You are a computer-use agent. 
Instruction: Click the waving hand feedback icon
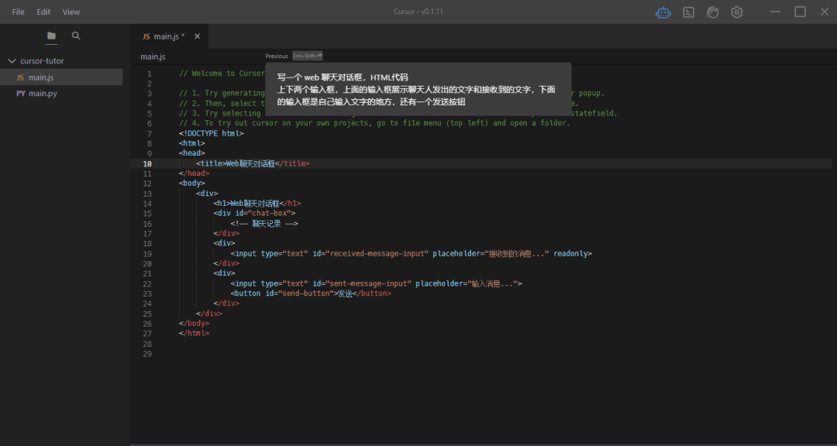point(712,12)
